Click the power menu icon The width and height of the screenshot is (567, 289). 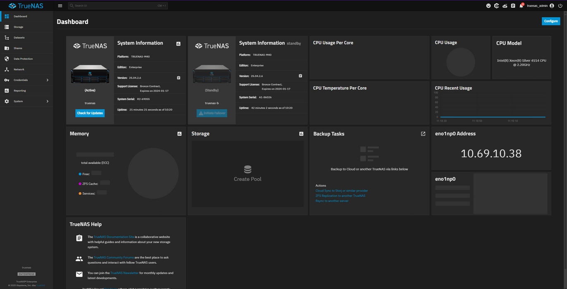560,6
